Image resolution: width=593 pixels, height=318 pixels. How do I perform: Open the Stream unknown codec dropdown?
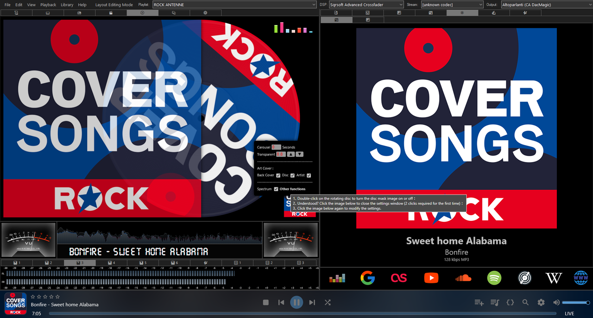[452, 5]
